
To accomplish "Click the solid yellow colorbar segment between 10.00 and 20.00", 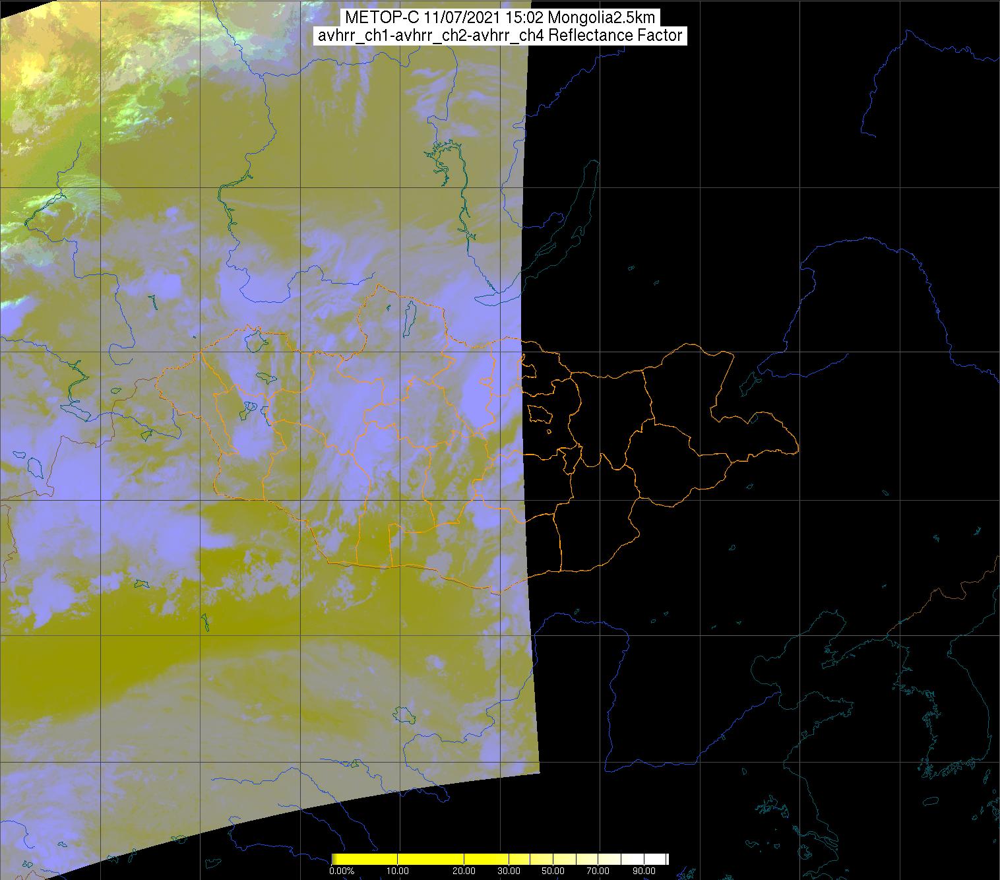I will pyautogui.click(x=431, y=859).
